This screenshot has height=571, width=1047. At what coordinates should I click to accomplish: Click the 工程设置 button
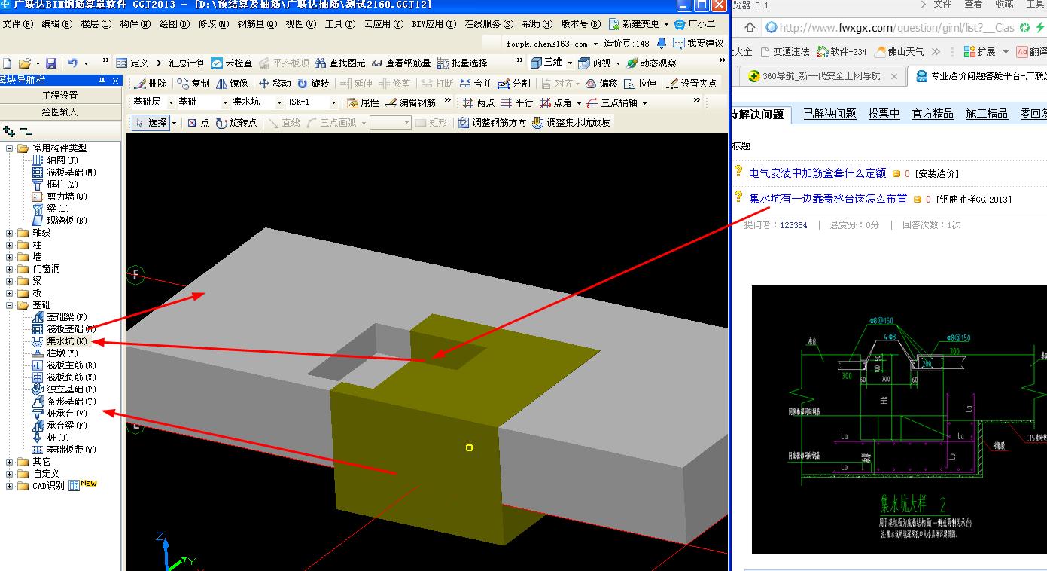pyautogui.click(x=60, y=96)
